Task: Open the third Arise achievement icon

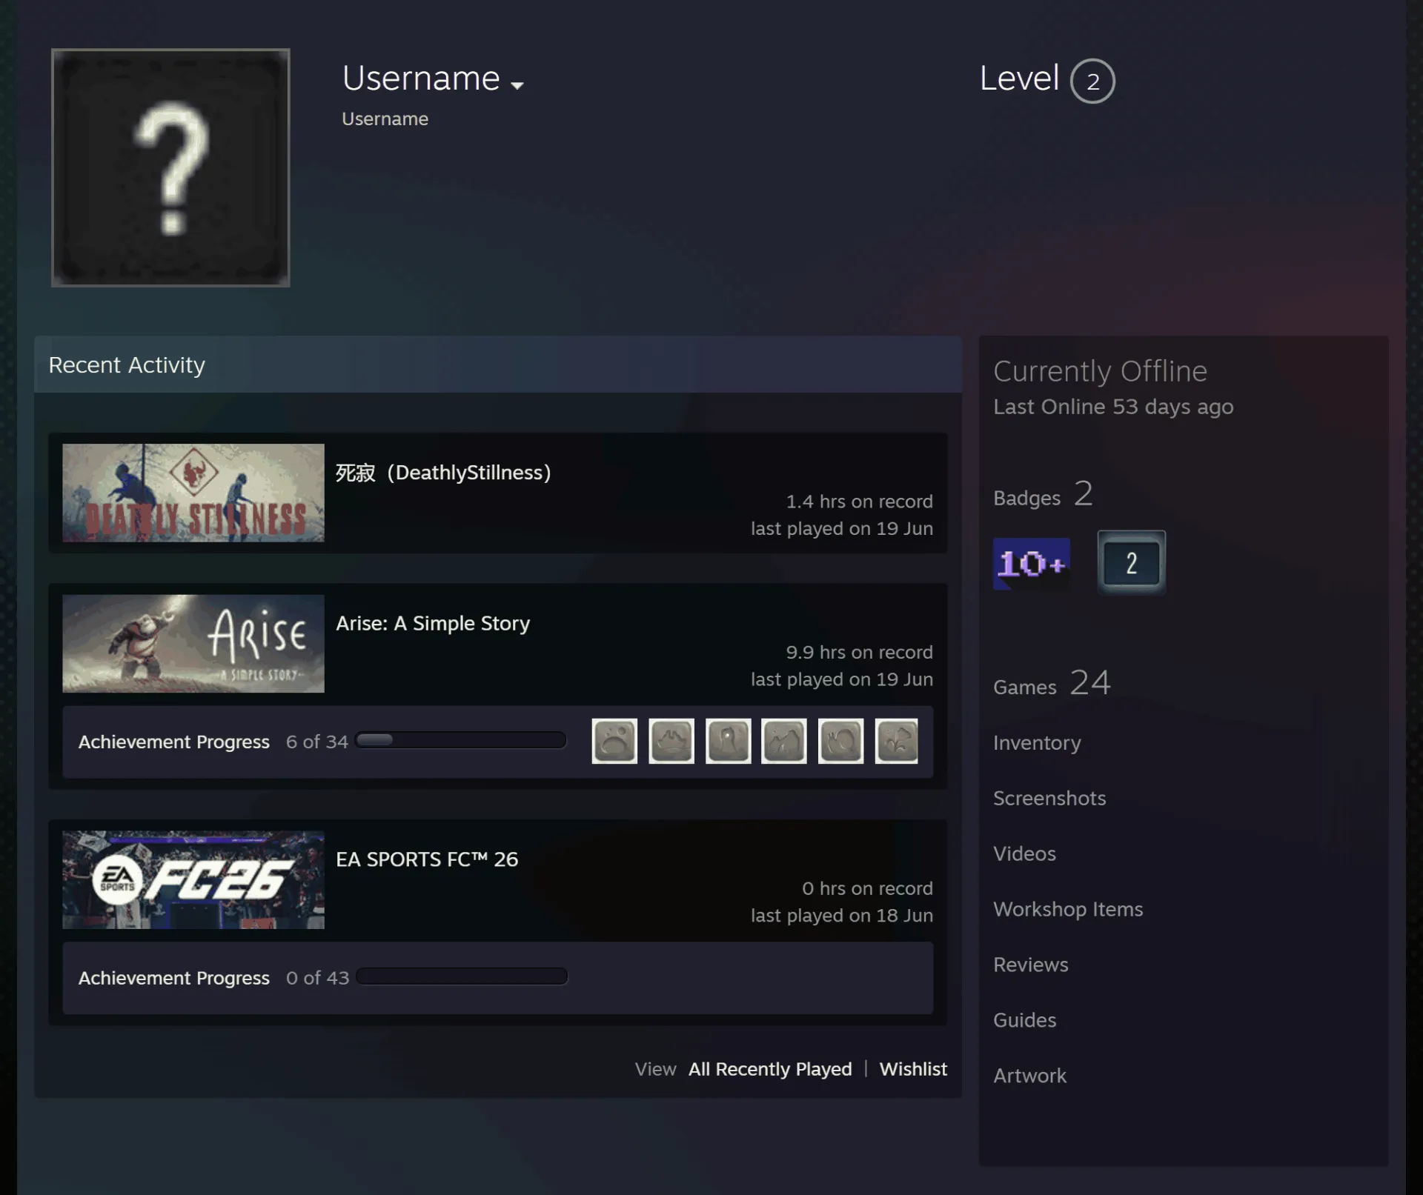Action: (x=728, y=741)
